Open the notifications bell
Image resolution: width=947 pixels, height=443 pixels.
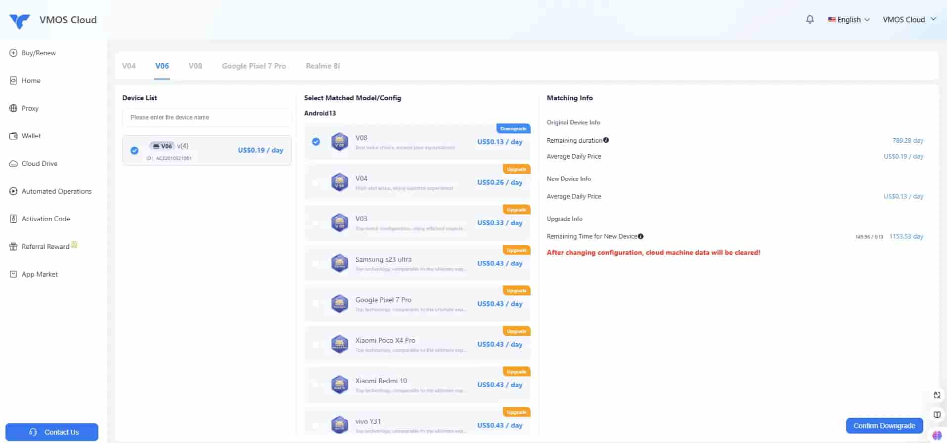pyautogui.click(x=810, y=19)
